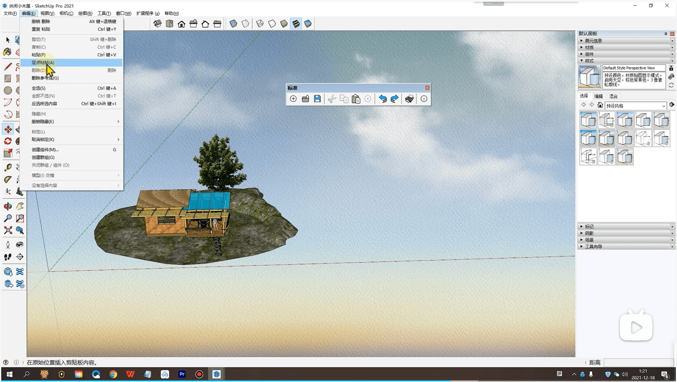The image size is (677, 382).
Task: Click 全选(S) in the edit menu
Action: tap(38, 88)
